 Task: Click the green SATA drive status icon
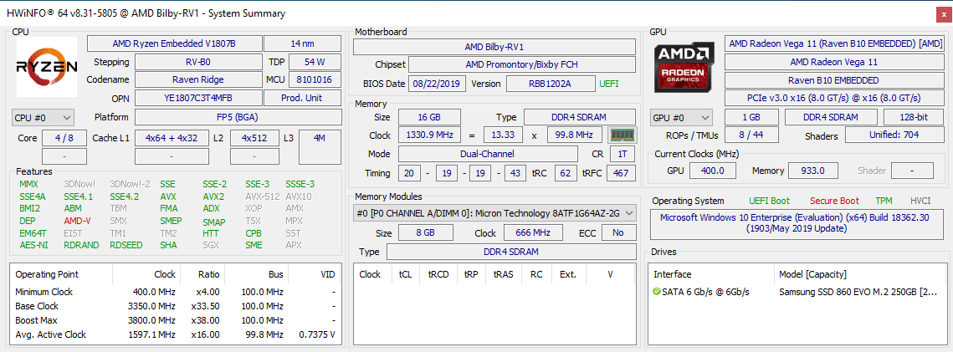657,292
